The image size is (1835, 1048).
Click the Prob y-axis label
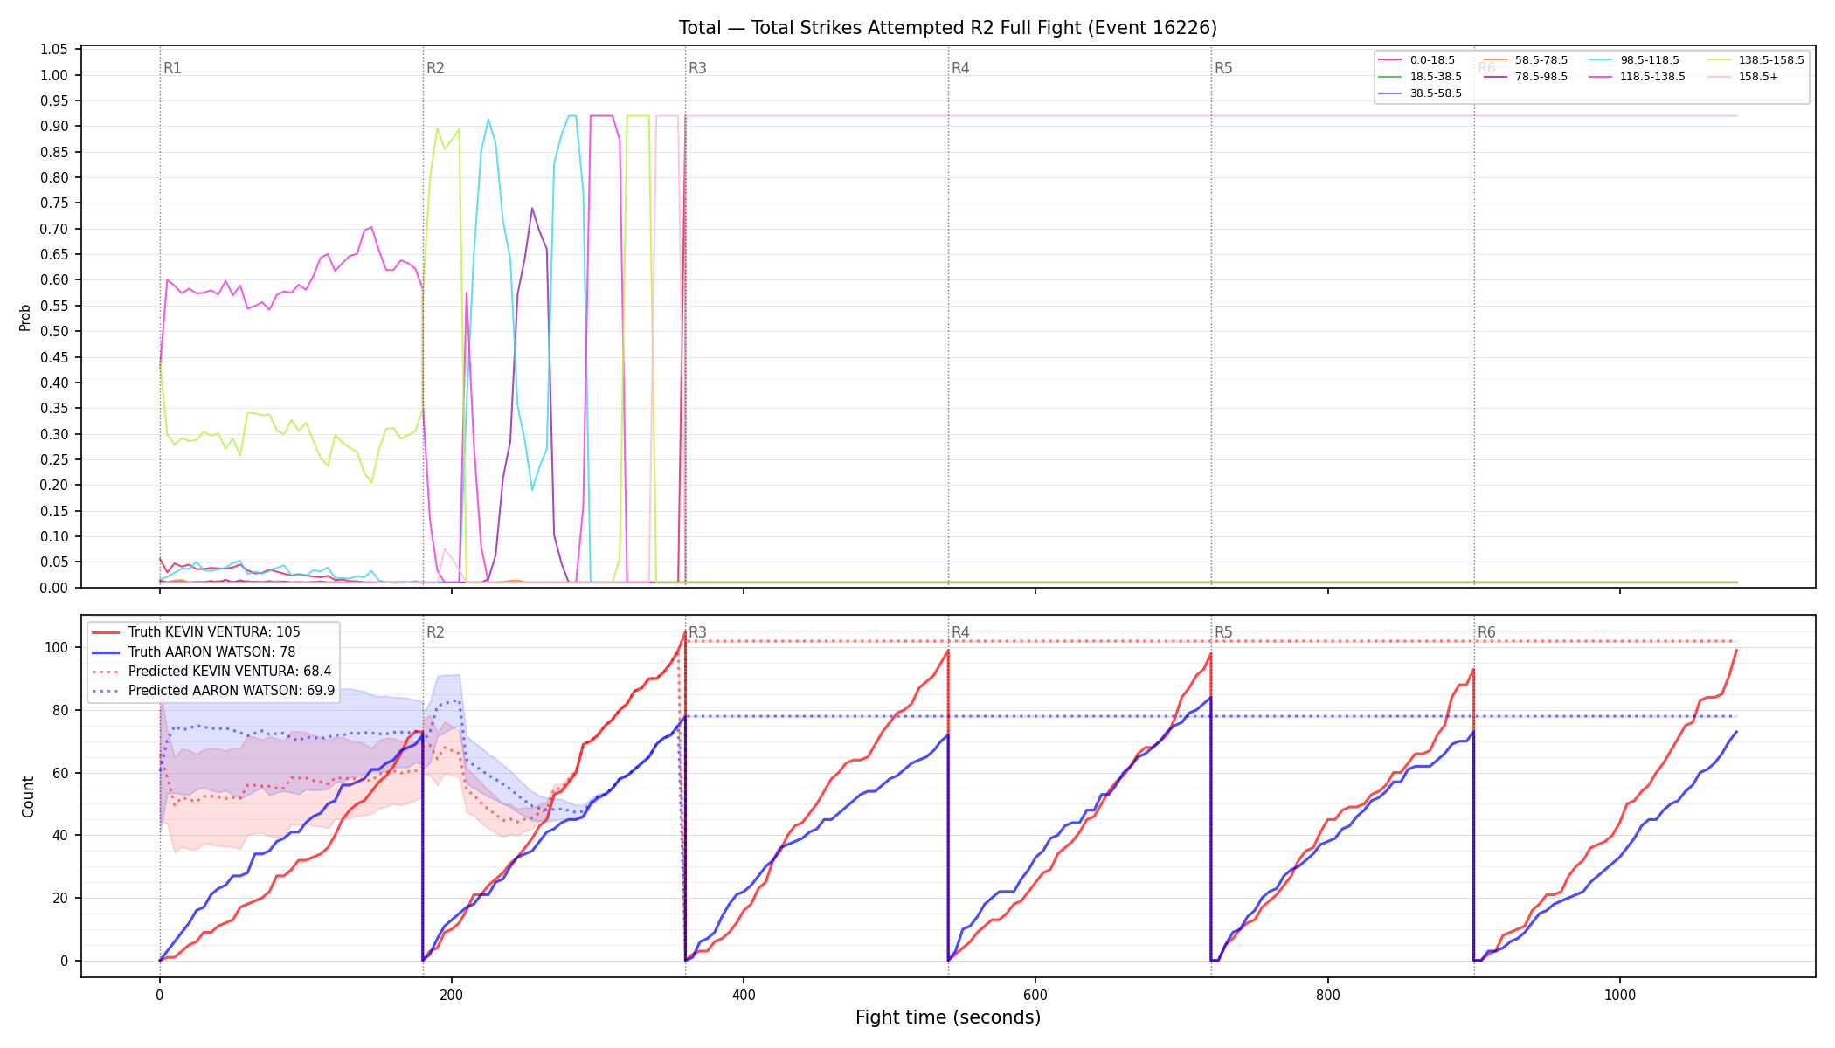tap(25, 318)
